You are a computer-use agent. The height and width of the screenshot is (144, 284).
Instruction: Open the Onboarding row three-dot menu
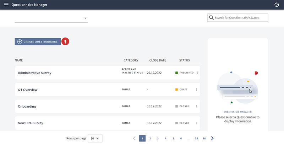pos(196,106)
